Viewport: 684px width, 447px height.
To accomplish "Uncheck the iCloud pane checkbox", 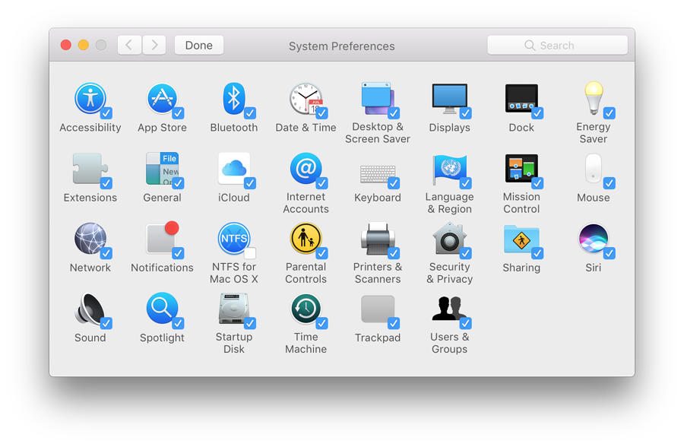I will 250,183.
